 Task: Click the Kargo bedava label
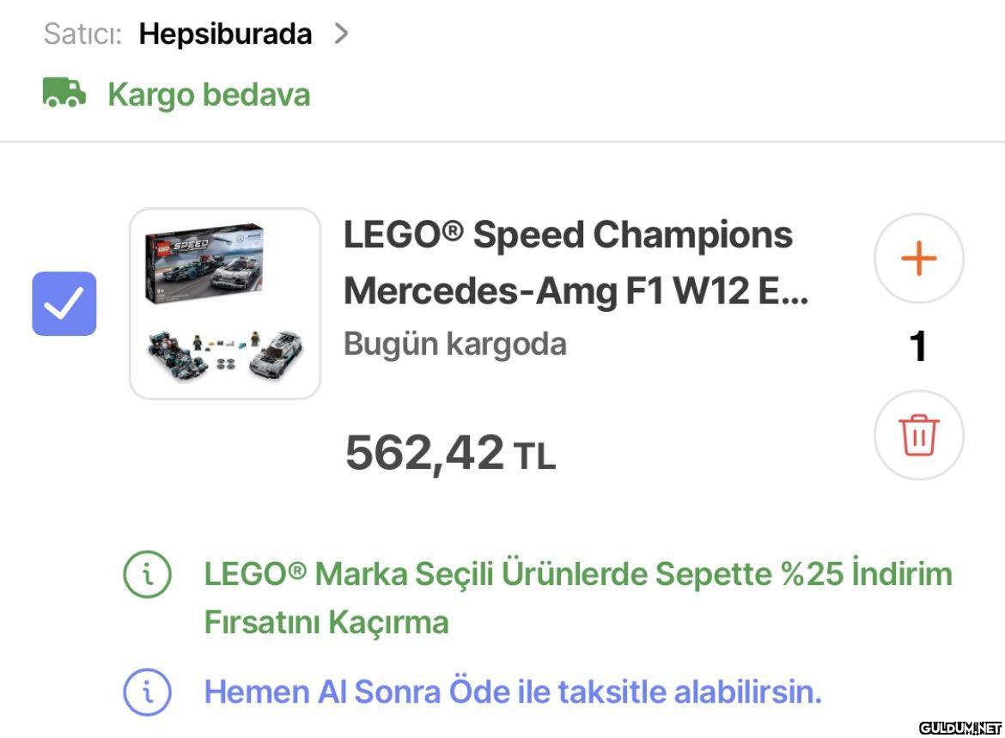pyautogui.click(x=209, y=95)
